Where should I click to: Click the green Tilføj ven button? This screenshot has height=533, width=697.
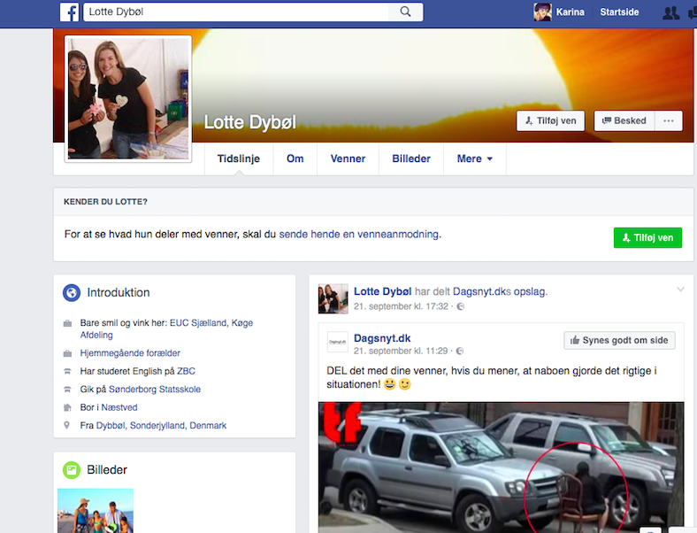point(647,238)
